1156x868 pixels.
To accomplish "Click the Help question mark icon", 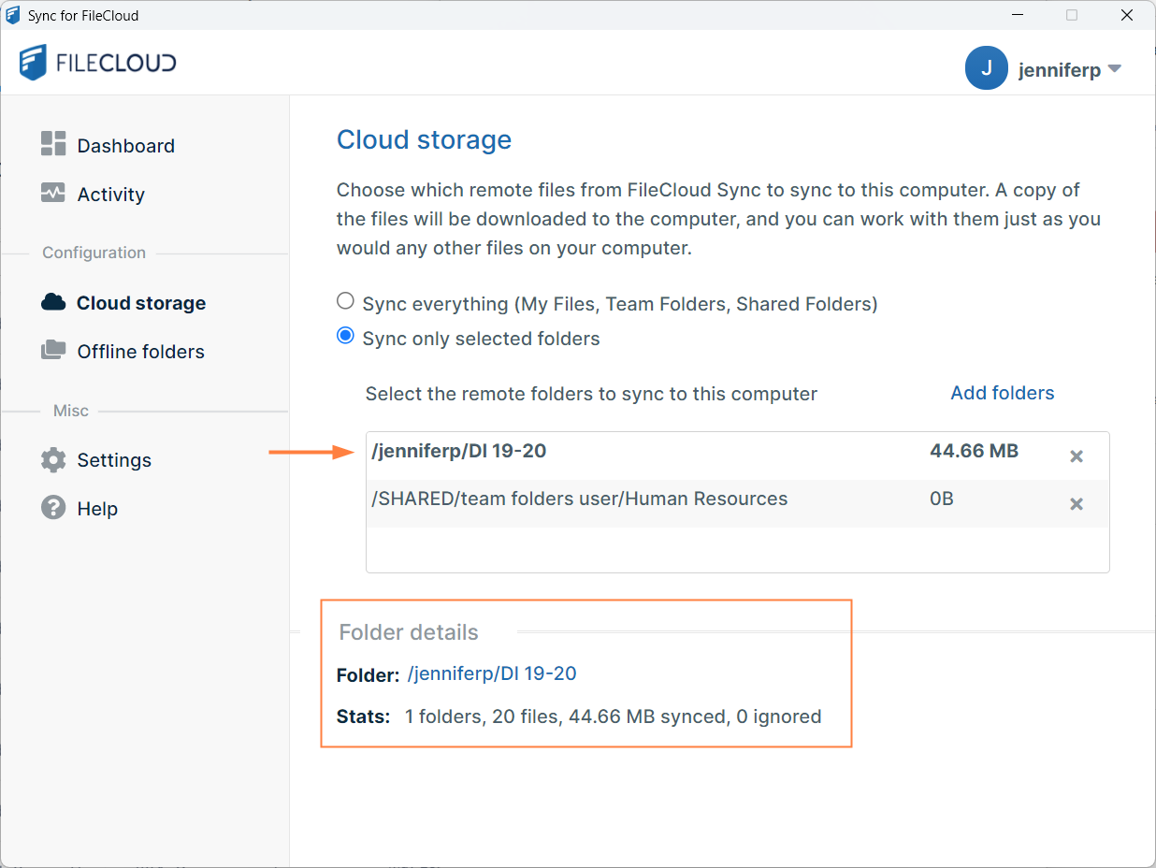I will tap(53, 508).
